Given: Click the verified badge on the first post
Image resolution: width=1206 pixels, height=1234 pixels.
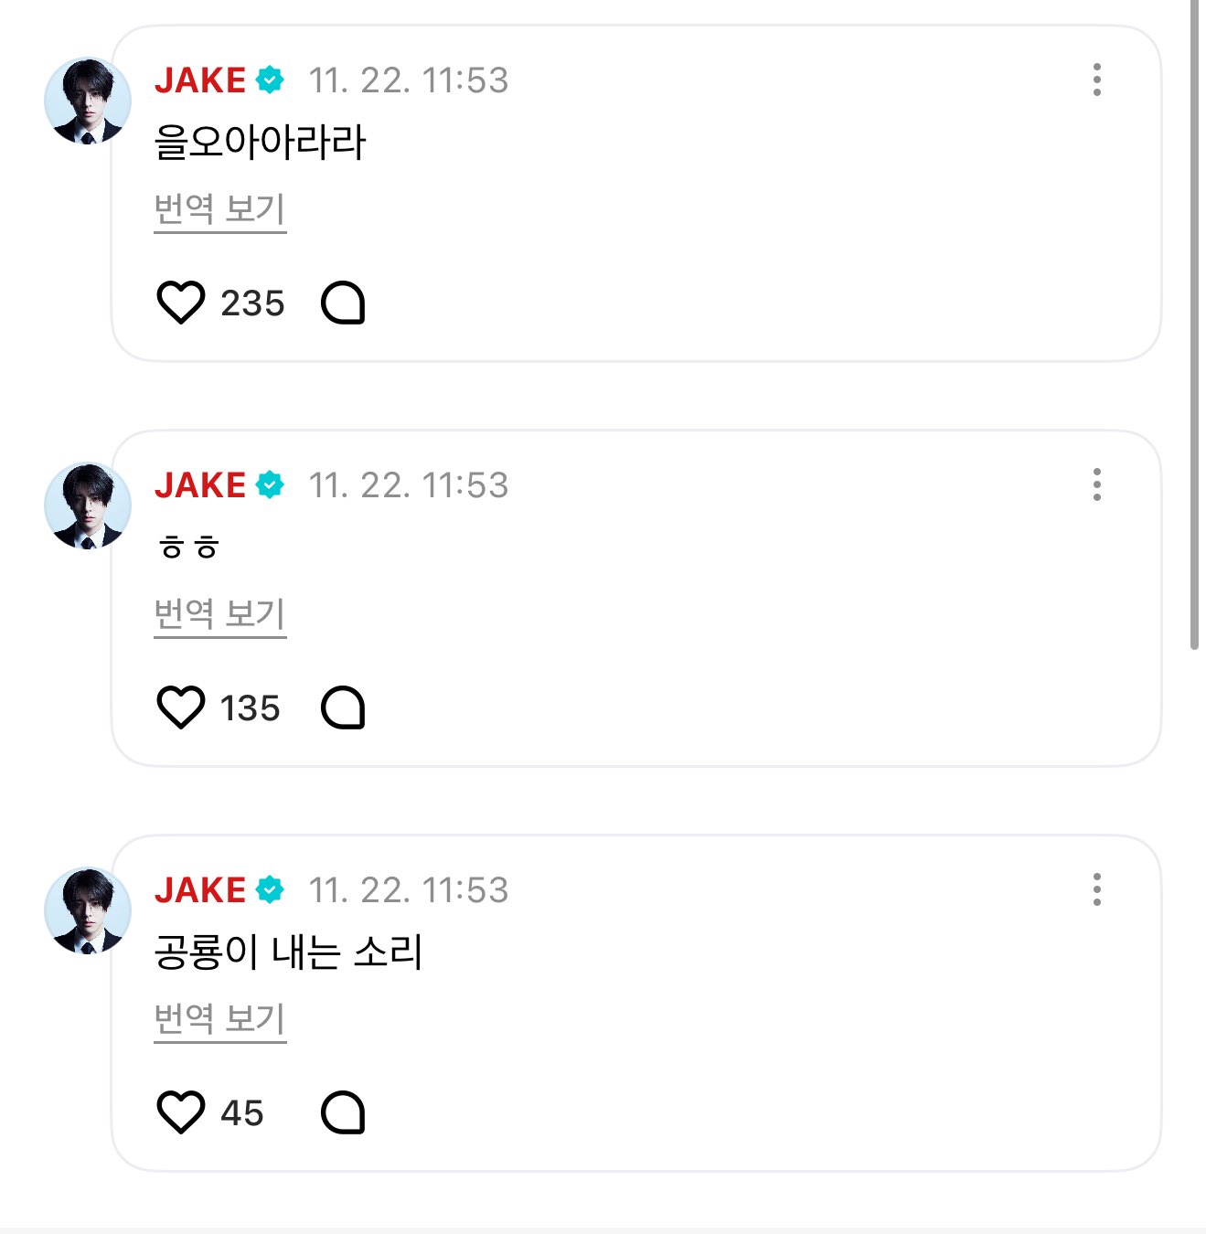Looking at the screenshot, I should click(x=270, y=80).
